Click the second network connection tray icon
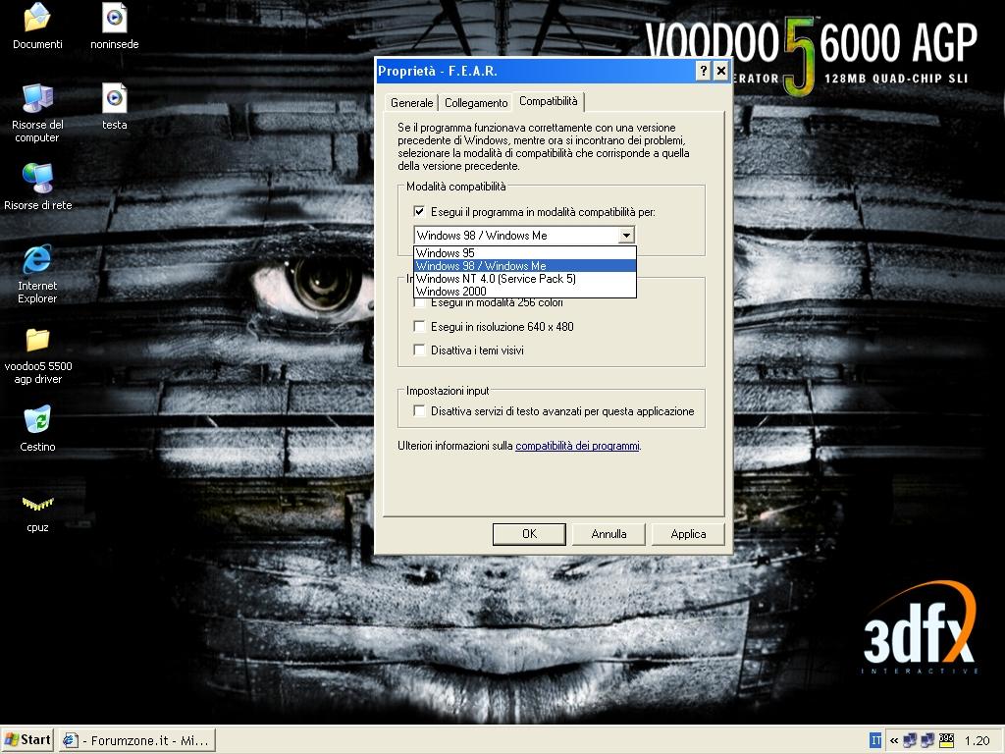 (926, 740)
